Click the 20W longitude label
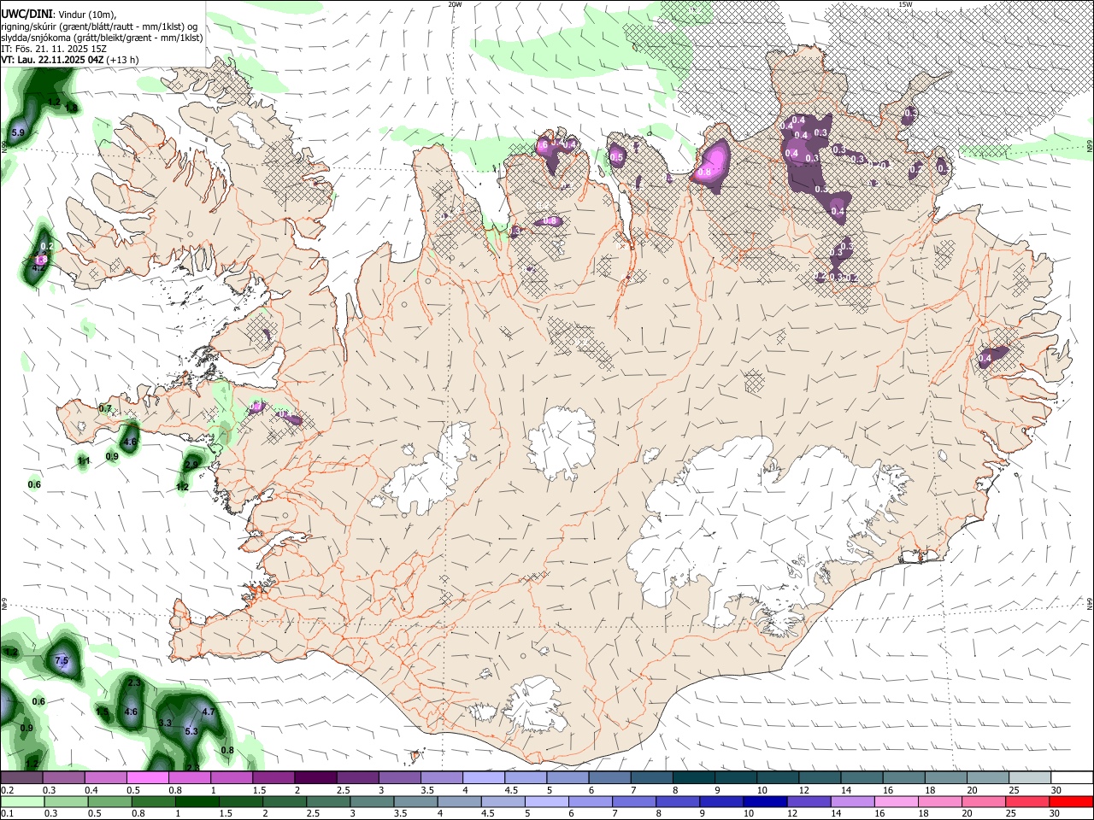 coord(455,4)
